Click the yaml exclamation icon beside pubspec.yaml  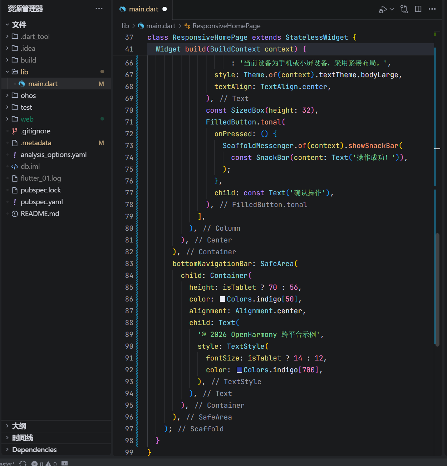15,202
